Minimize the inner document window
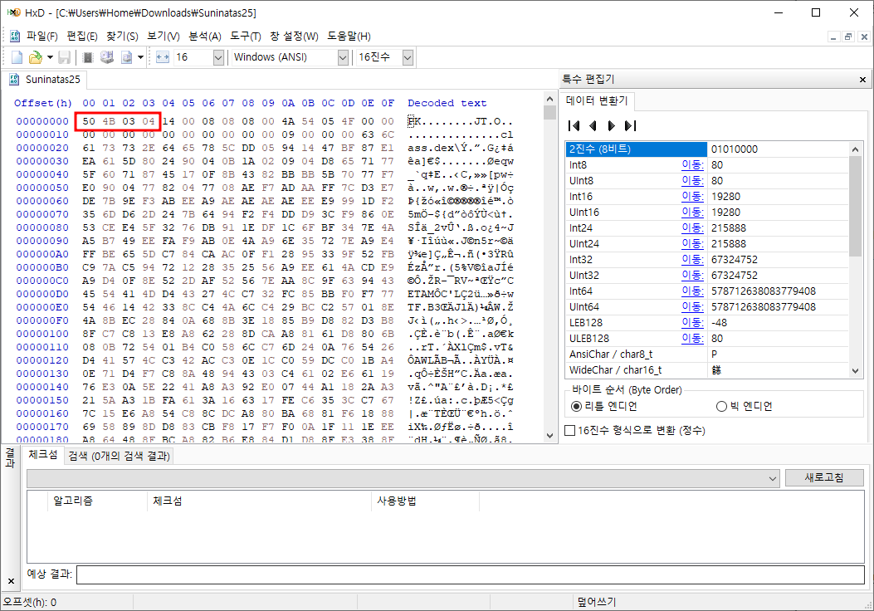Viewport: 874px width, 611px height. (833, 37)
